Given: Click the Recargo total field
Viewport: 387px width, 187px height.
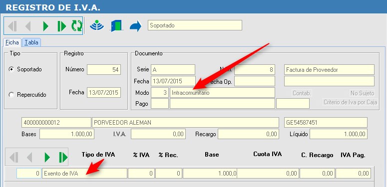Looking at the screenshot, I should click(x=249, y=134).
